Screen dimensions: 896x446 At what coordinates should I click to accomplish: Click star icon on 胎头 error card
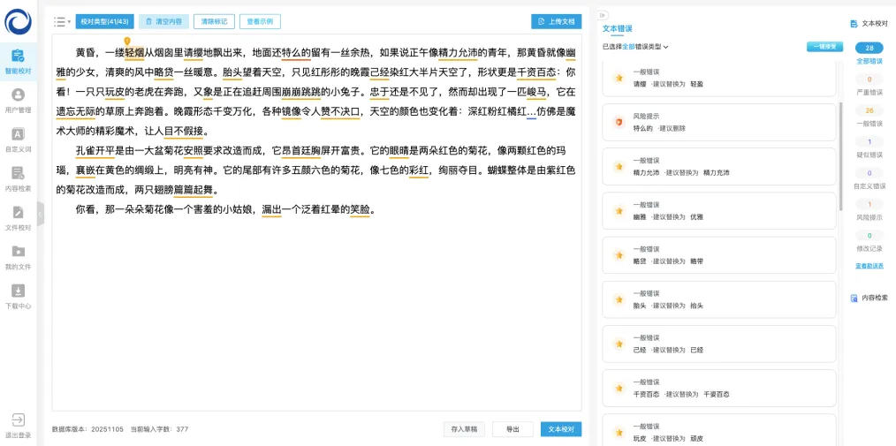619,299
